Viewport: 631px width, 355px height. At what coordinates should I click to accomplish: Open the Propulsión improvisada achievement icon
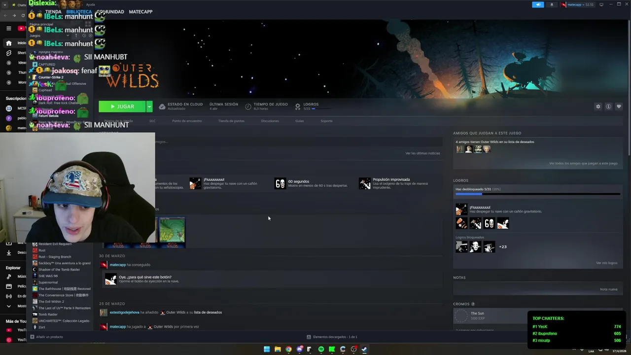(365, 183)
